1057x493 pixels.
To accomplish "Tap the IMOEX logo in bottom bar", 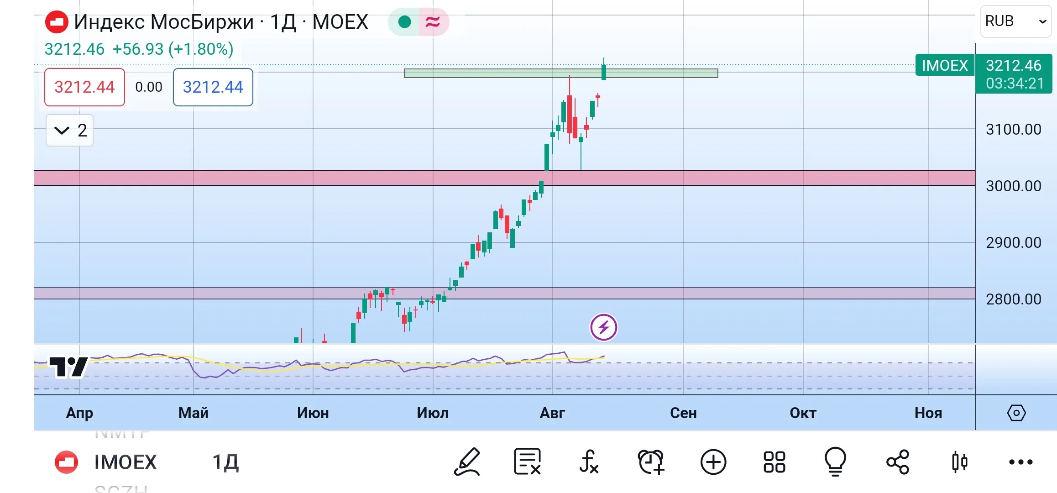I will [66, 462].
